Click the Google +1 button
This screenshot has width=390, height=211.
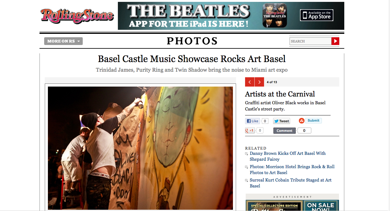[x=250, y=130]
